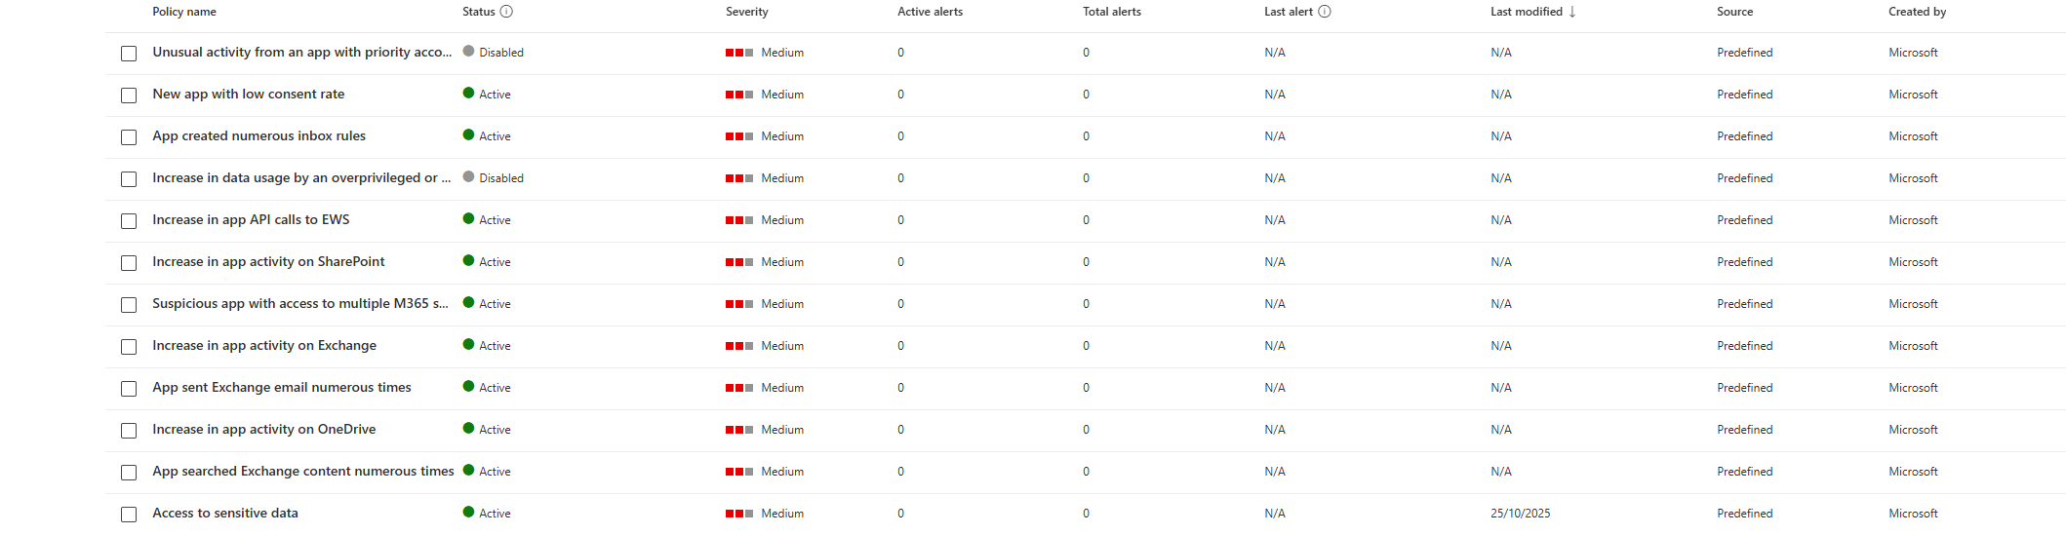The image size is (2066, 535).
Task: Open the App created numerous inbox rules policy
Action: pos(258,136)
